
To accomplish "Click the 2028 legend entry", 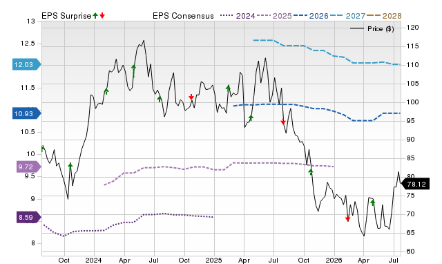I will point(384,16).
